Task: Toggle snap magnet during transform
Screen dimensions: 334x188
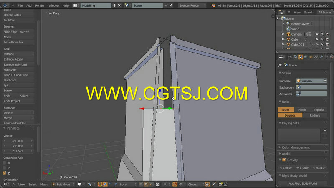Action: 175,184
